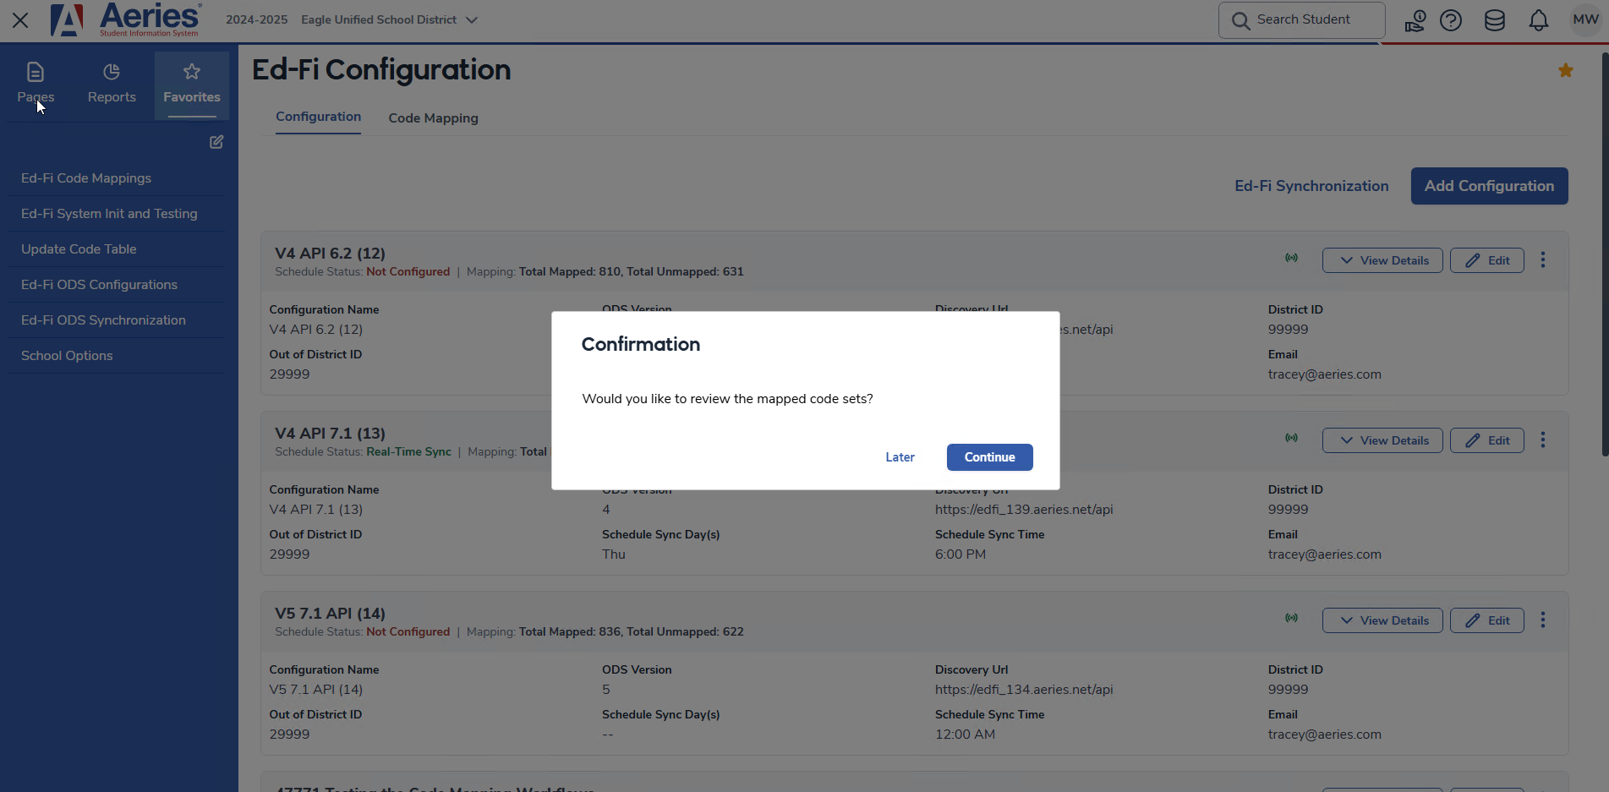The height and width of the screenshot is (792, 1609).
Task: Click Discovery Url https://edfi_134.aeries.net/api
Action: tap(1024, 690)
